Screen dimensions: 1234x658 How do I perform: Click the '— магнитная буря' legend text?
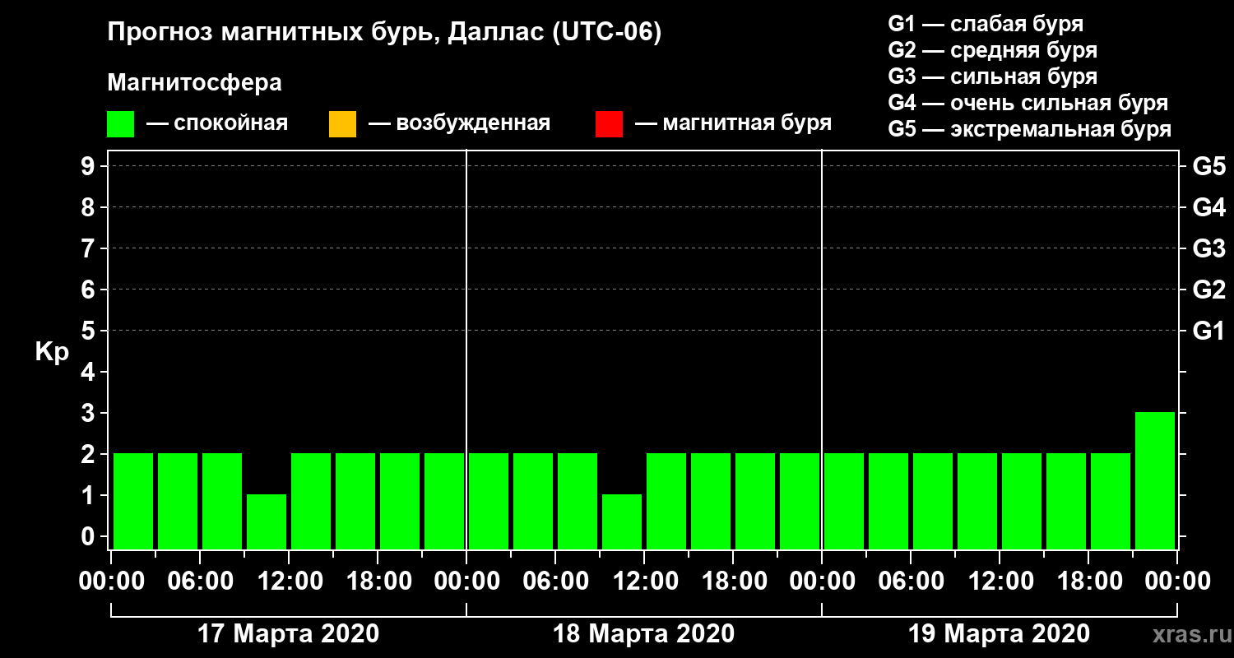click(x=733, y=124)
